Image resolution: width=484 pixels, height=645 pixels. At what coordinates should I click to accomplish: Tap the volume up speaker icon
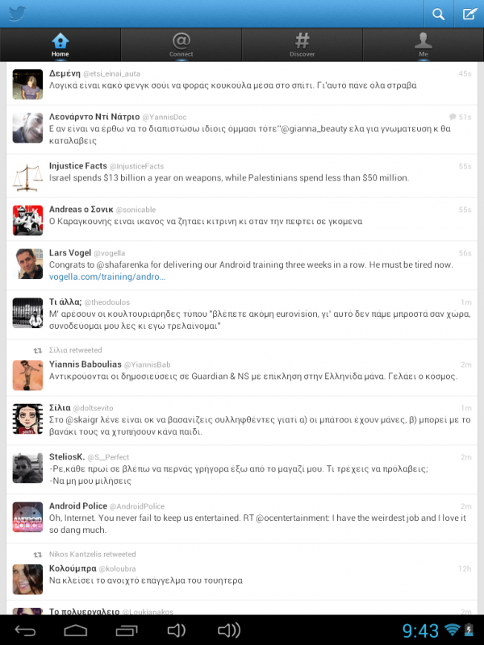(229, 630)
